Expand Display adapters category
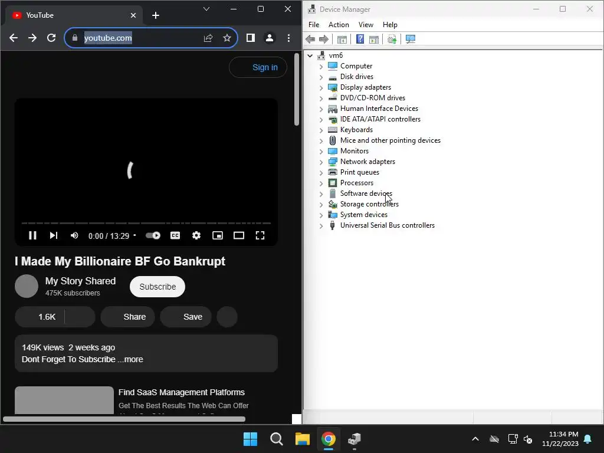The height and width of the screenshot is (453, 604). pos(321,87)
